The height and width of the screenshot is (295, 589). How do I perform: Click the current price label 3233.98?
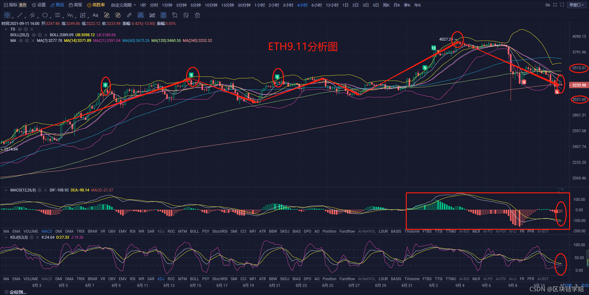click(579, 85)
